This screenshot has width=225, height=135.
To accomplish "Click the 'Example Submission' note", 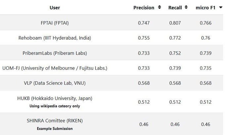I will pyautogui.click(x=55, y=128).
